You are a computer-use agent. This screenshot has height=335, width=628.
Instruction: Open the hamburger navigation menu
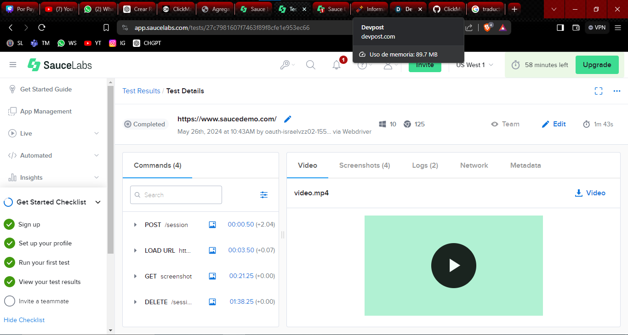point(13,65)
